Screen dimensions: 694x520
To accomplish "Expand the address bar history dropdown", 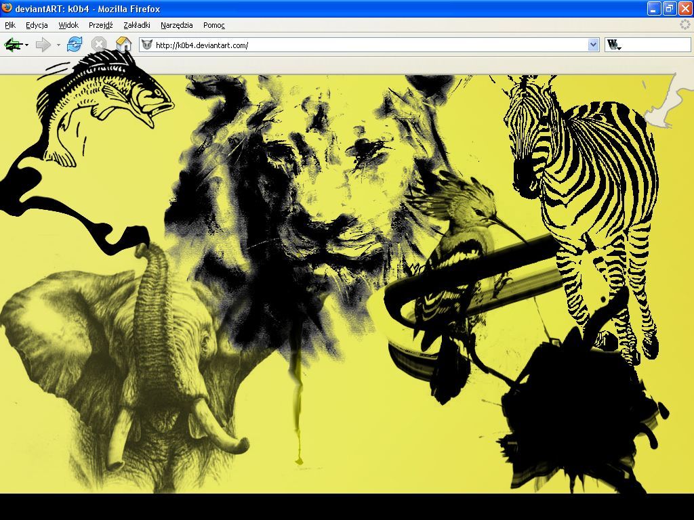I will [594, 45].
